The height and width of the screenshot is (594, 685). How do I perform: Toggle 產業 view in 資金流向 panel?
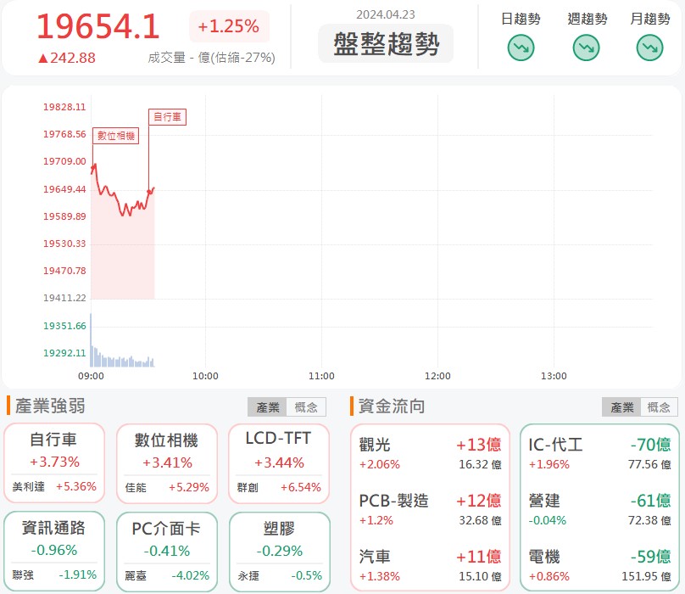621,406
